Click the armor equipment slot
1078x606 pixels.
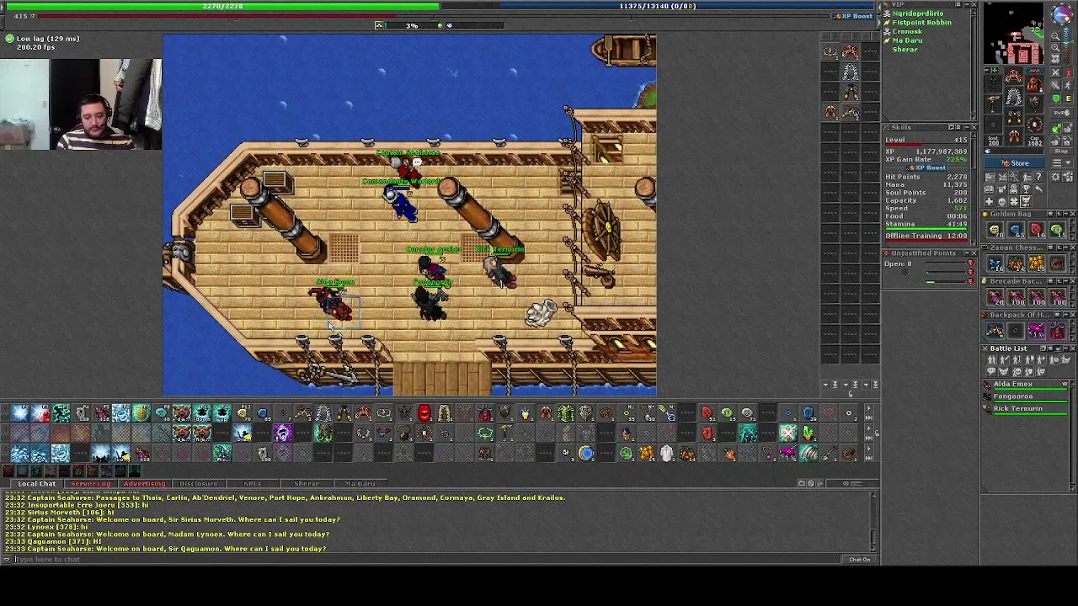tap(1014, 96)
